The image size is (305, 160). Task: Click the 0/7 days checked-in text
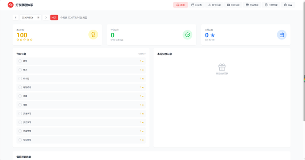pyautogui.click(x=210, y=40)
